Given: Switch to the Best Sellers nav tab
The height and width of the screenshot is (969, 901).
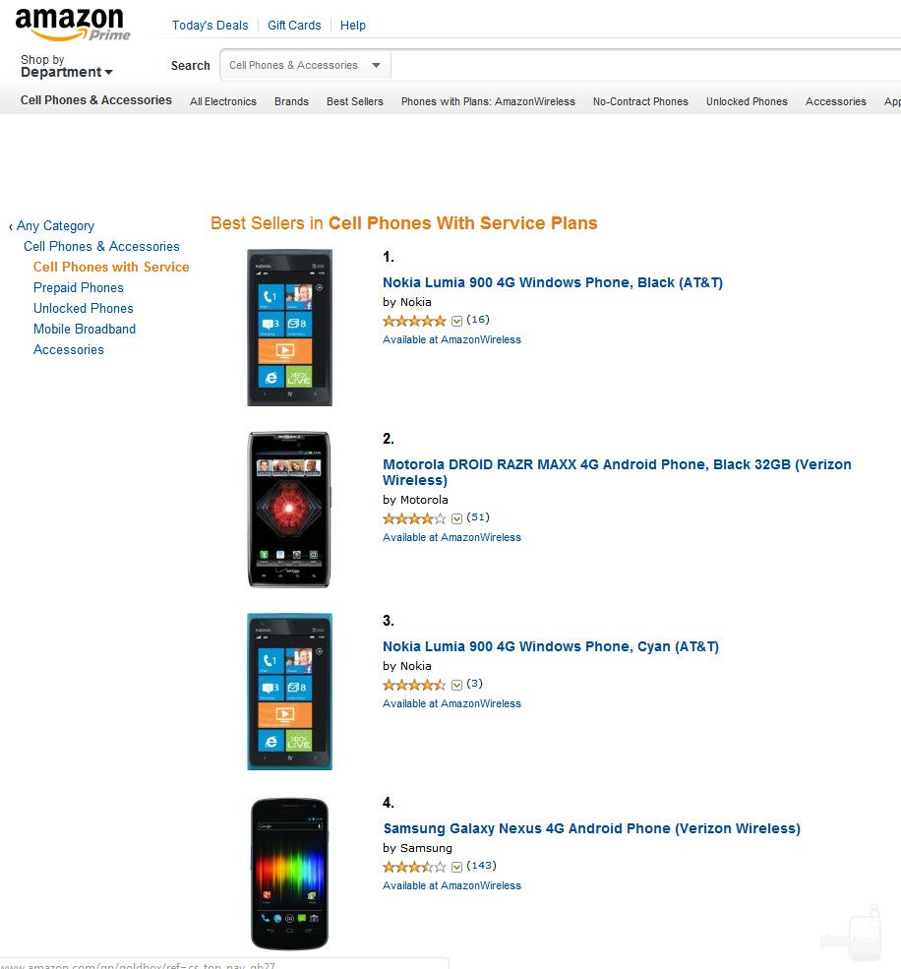Looking at the screenshot, I should (x=354, y=101).
